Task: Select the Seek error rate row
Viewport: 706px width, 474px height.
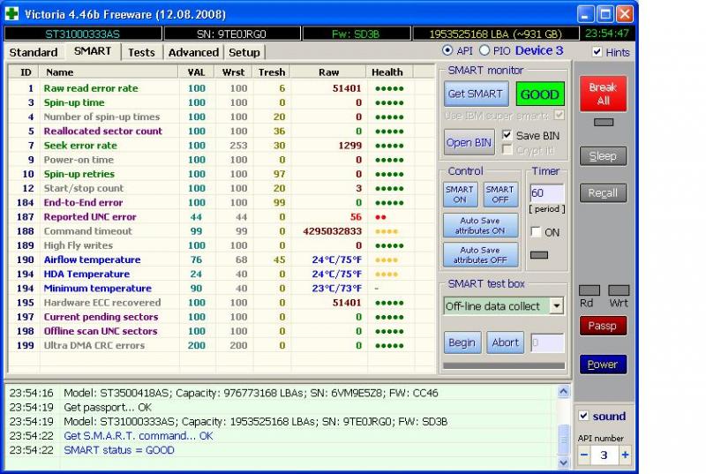Action: coord(222,146)
